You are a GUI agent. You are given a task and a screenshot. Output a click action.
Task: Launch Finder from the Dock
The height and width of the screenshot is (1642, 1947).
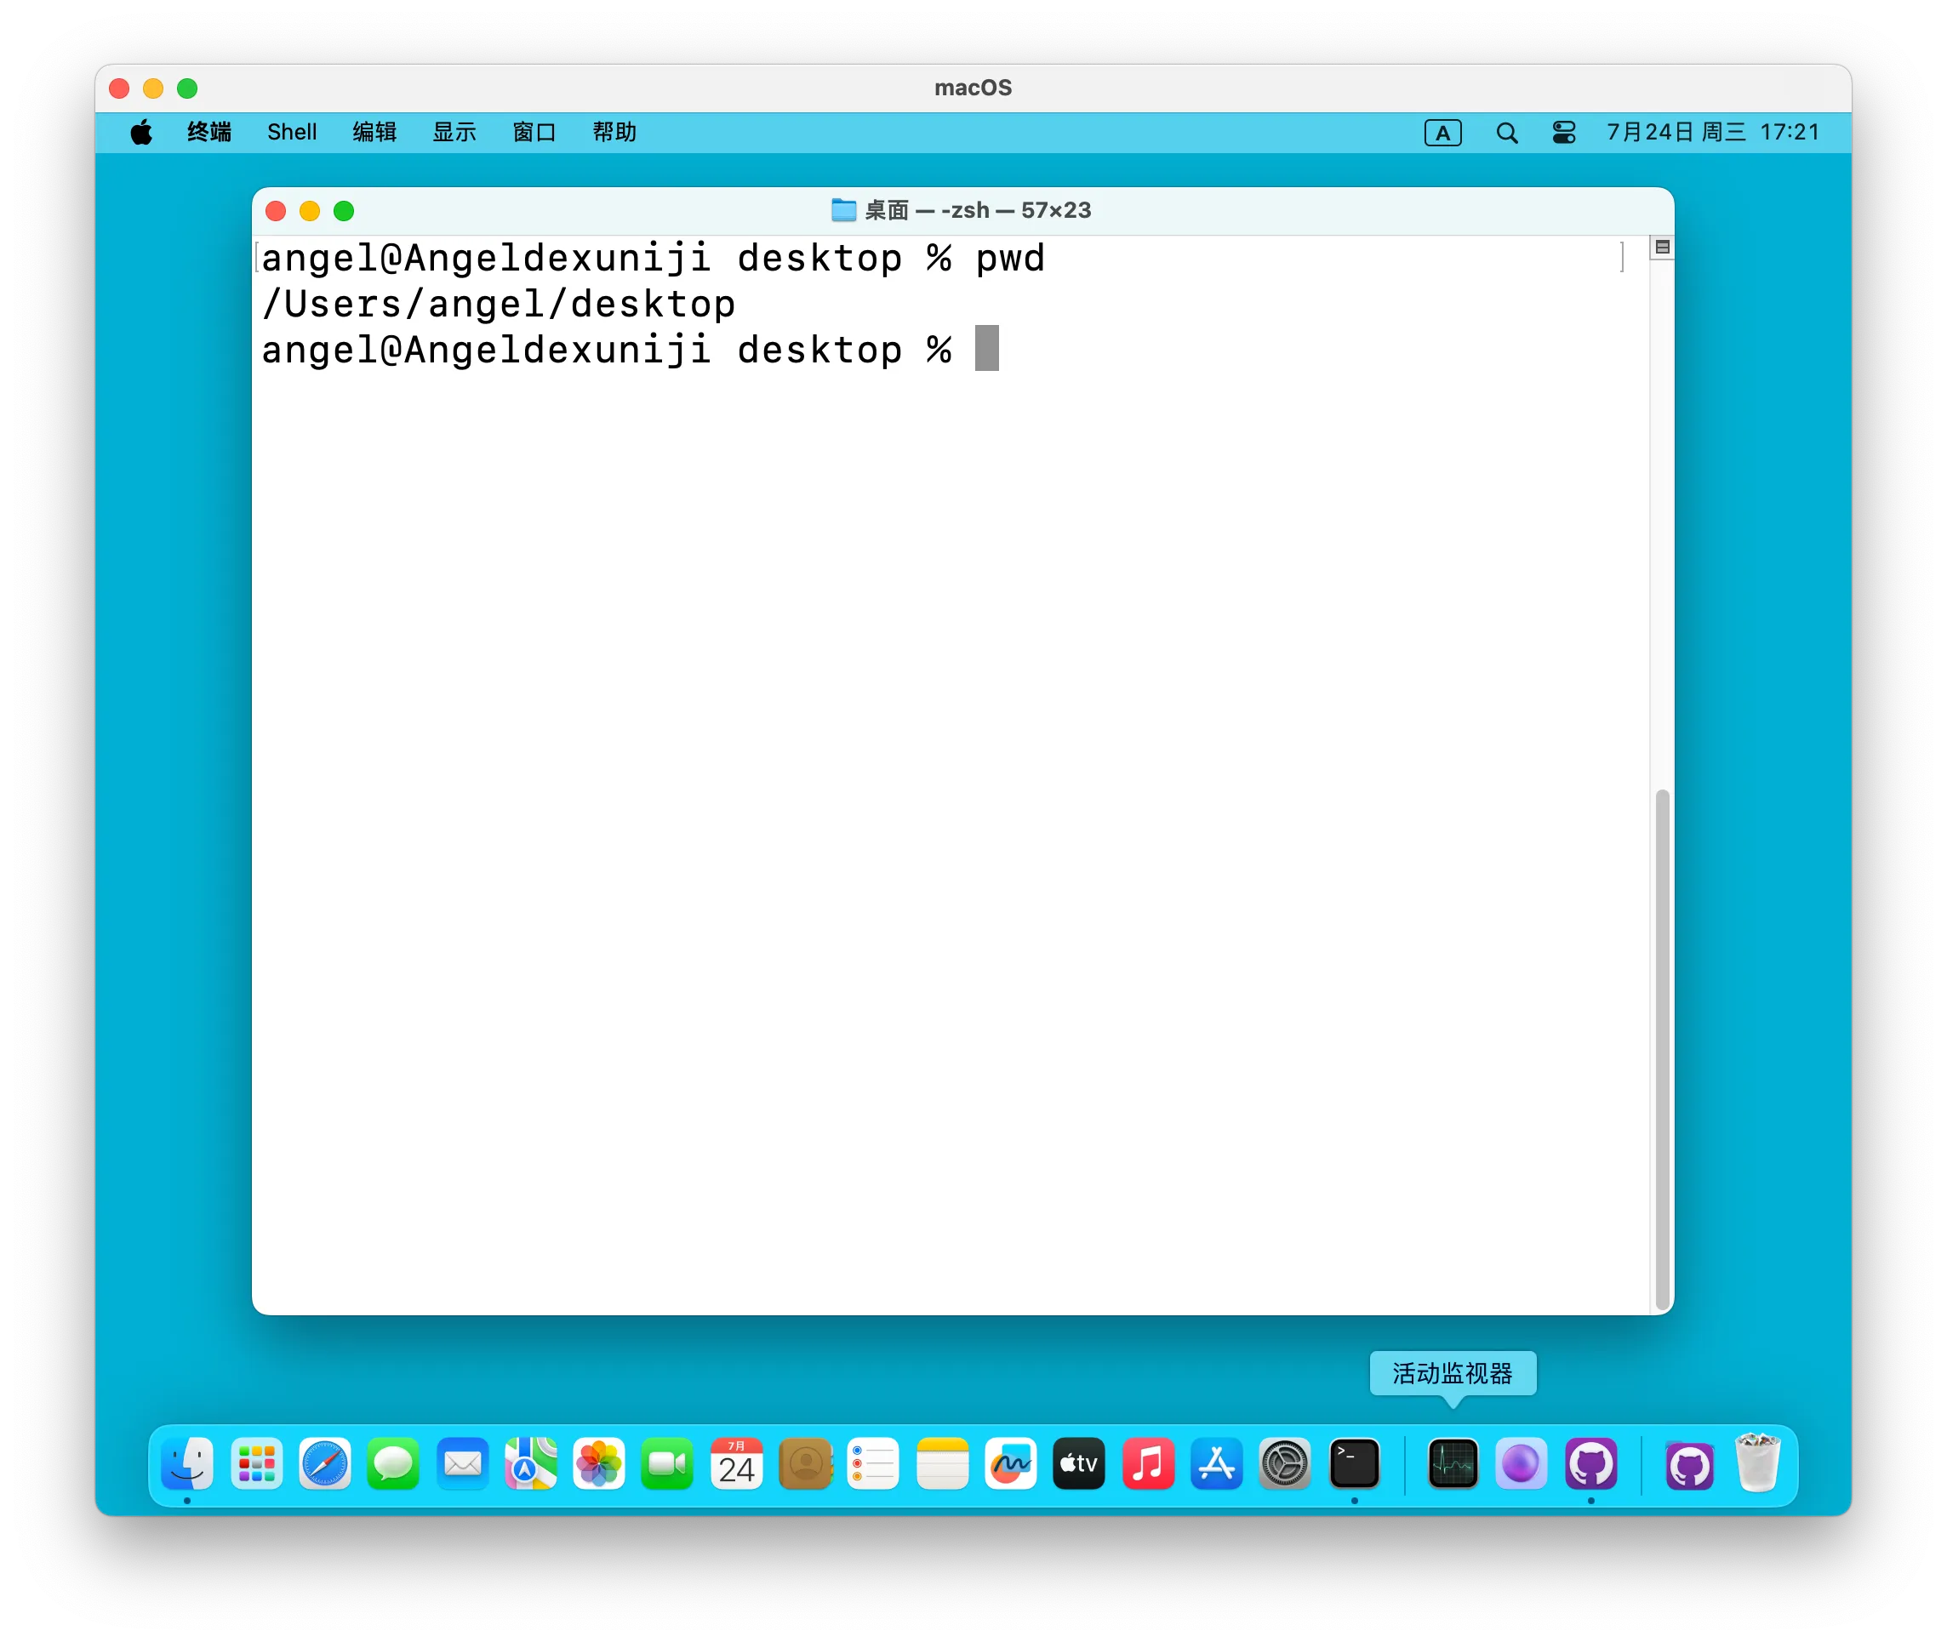coord(187,1464)
